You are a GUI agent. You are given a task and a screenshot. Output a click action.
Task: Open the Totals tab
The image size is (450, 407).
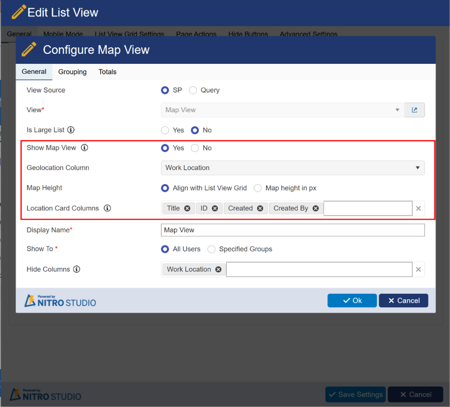pos(107,72)
